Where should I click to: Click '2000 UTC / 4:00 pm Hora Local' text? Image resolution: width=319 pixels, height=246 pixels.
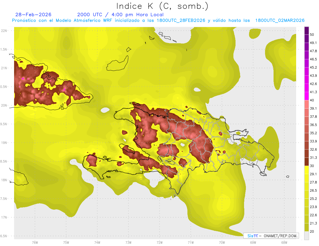[x=120, y=15]
